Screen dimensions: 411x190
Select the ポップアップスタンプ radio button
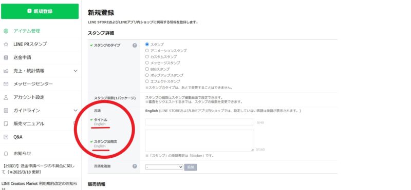(147, 75)
